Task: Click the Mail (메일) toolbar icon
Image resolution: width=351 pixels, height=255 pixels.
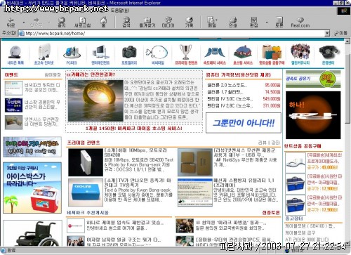Action: click(211, 22)
